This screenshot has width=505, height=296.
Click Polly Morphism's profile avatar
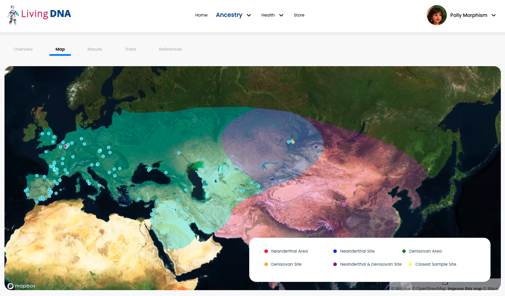[436, 15]
